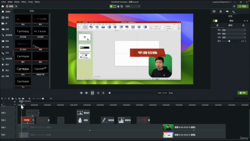
Task: Open the visual properties tab icon
Action: pos(214,11)
